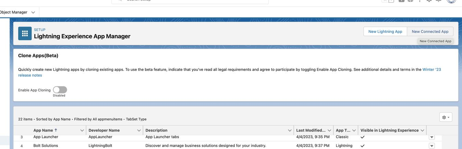Expand the Object Manager tab dropdown chevron
Screen dimensions: 462x149
33,12
